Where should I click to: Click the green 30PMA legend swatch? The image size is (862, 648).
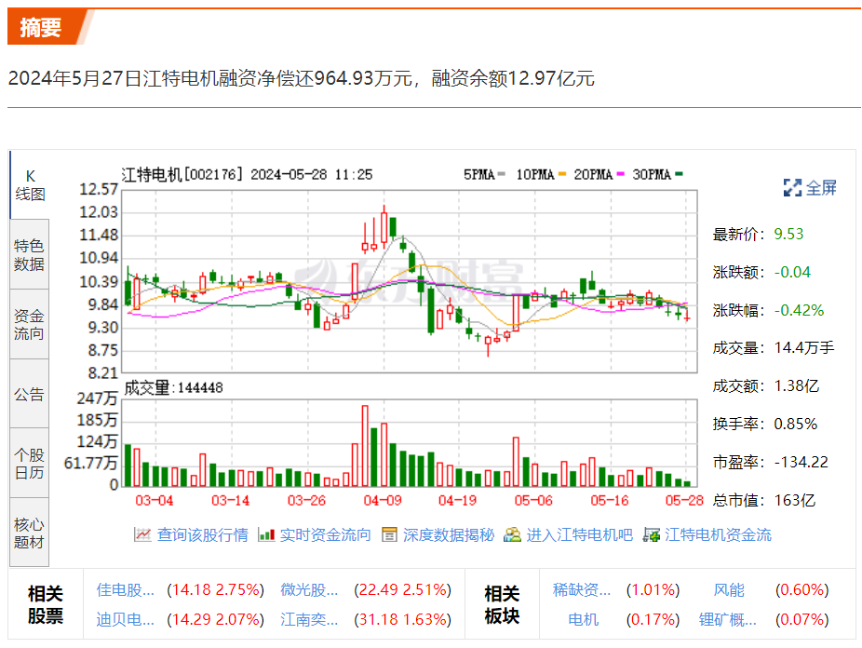[679, 174]
